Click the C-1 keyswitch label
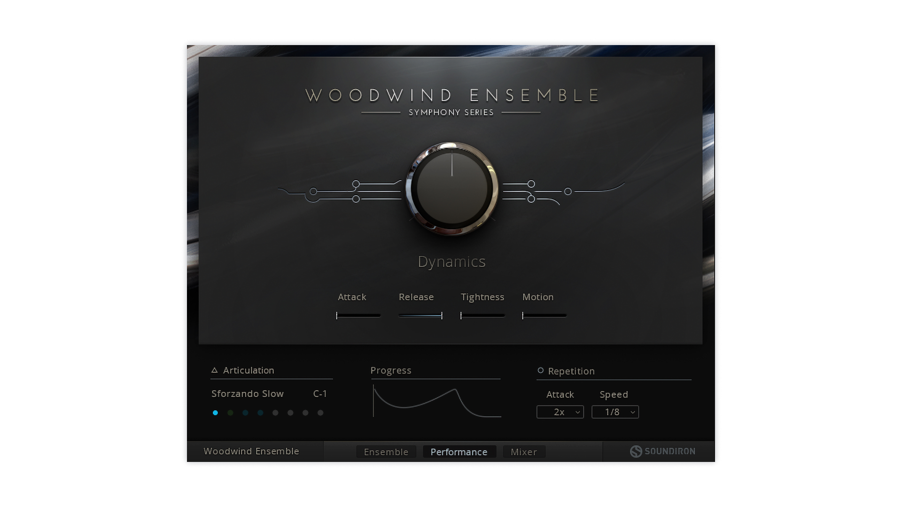 click(320, 394)
